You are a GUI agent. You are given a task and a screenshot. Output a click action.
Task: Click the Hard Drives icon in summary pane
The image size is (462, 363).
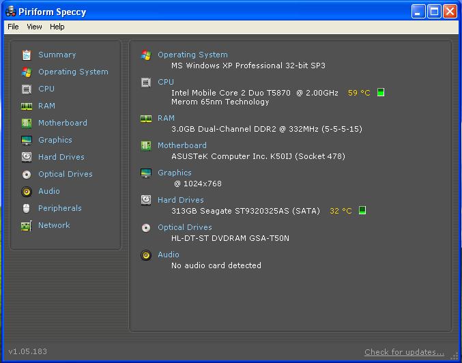[146, 200]
